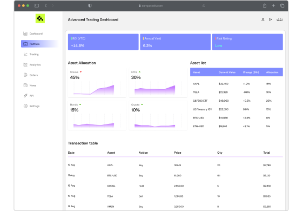
Task: Click the Sell action in Transaction table
Action: pos(140,196)
